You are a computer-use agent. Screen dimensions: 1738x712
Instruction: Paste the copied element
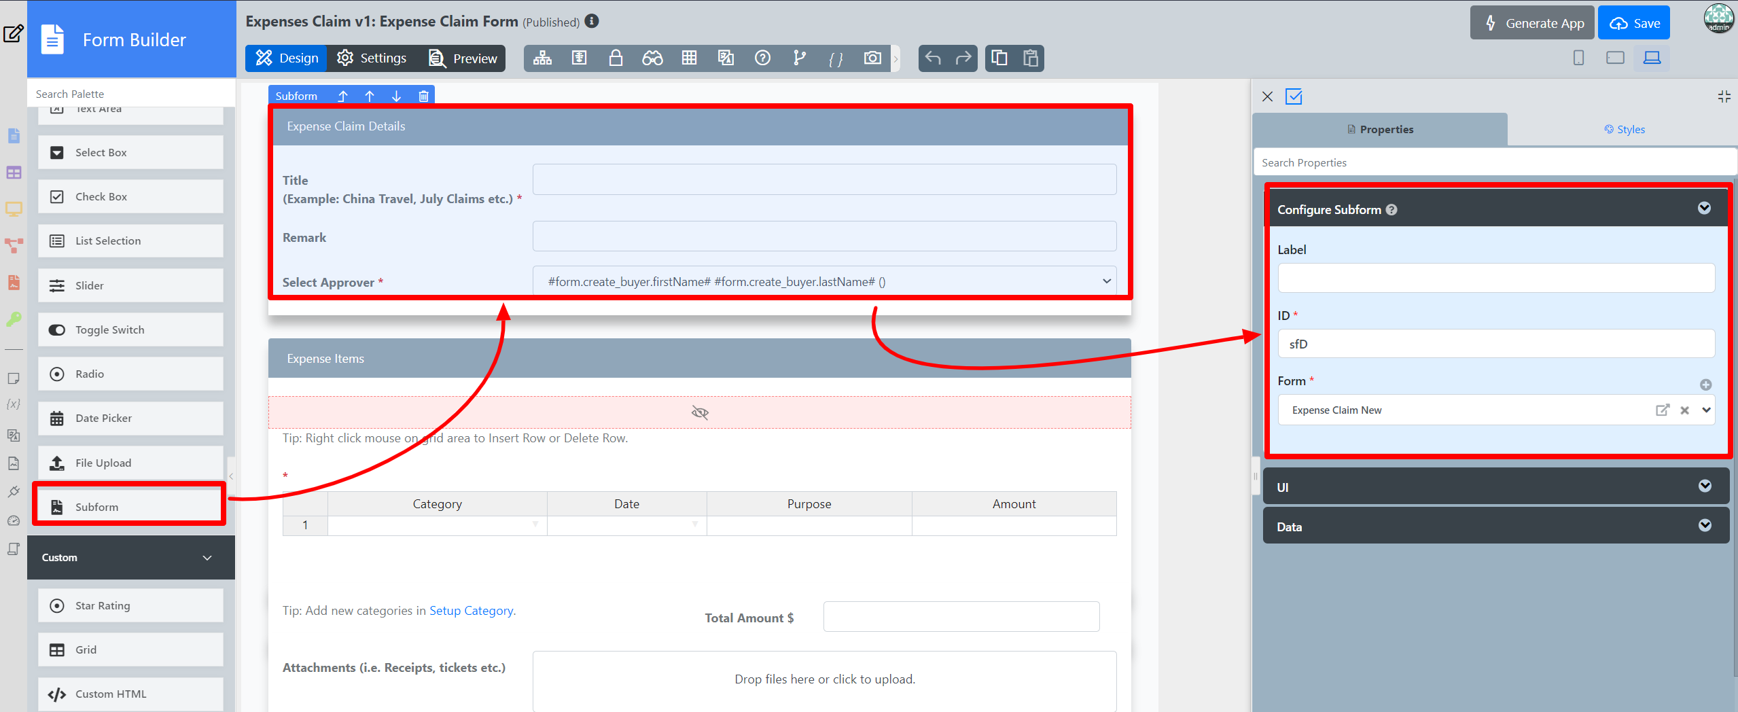point(1031,58)
